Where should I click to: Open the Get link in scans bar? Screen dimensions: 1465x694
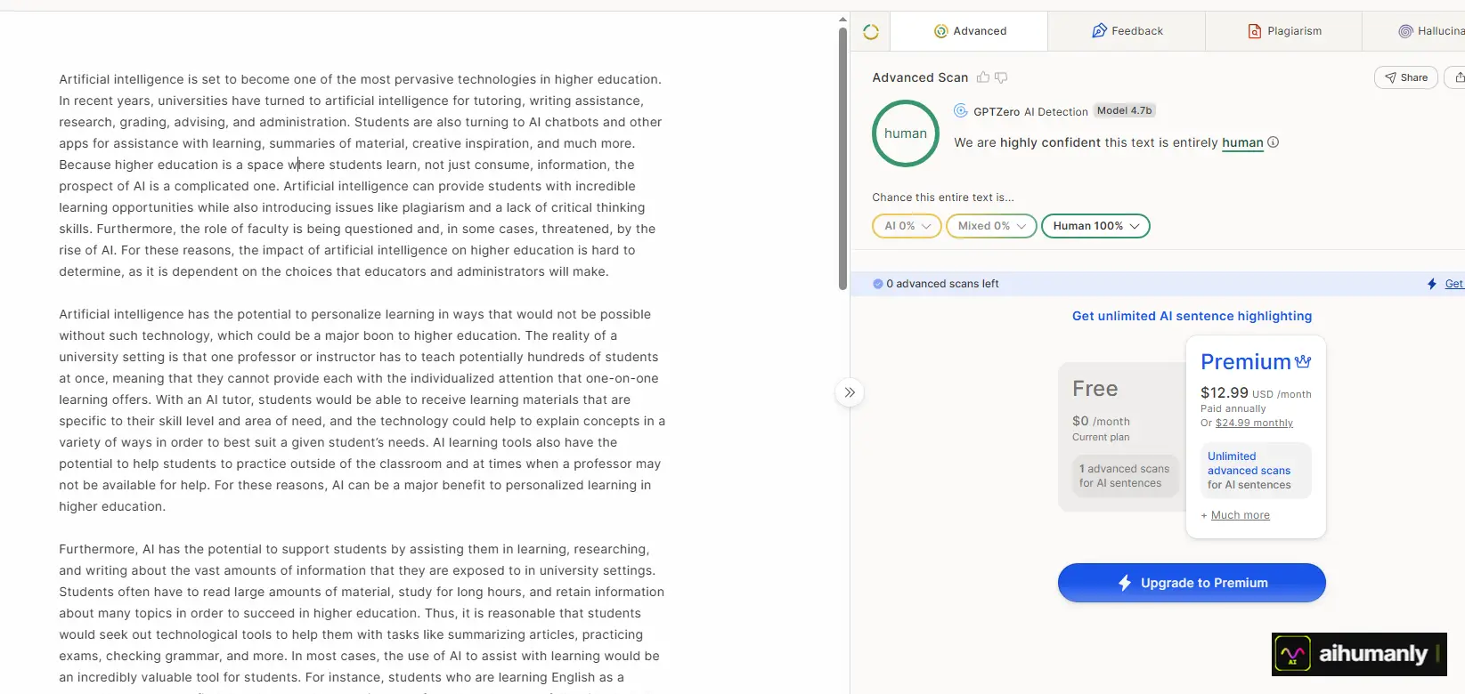click(1454, 284)
